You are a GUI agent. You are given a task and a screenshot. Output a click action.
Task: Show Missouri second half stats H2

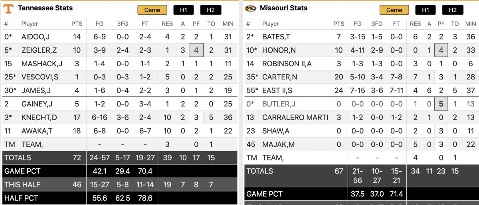[452, 10]
